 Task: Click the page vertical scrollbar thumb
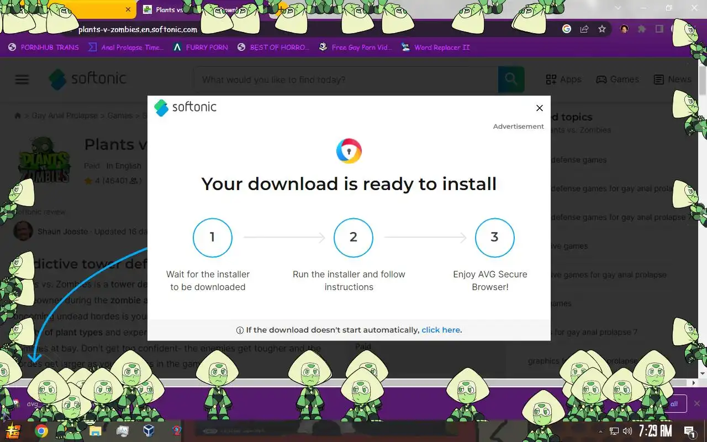coord(703,80)
